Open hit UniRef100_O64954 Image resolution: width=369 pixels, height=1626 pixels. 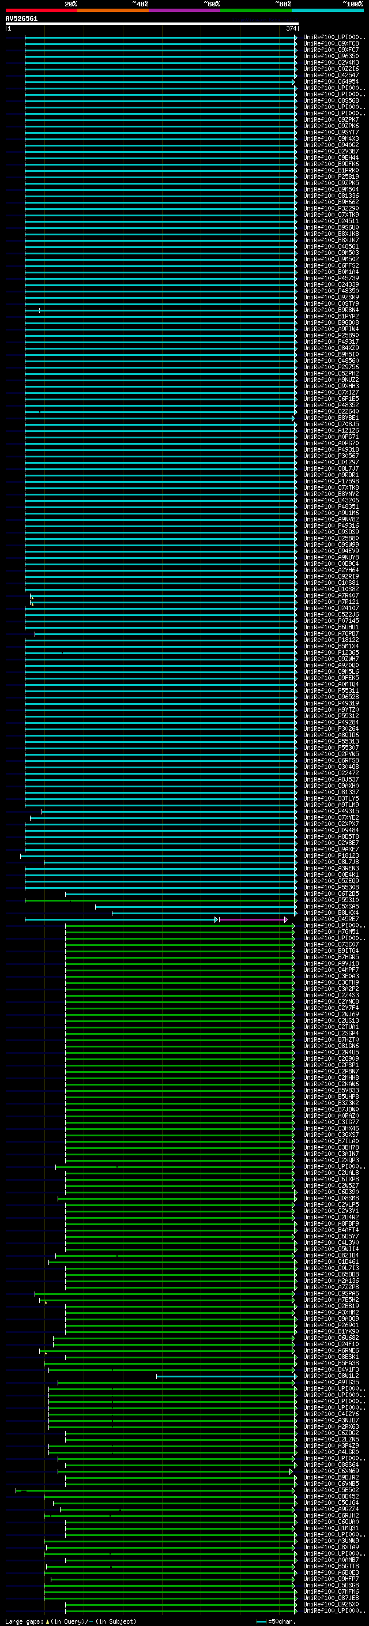point(330,81)
